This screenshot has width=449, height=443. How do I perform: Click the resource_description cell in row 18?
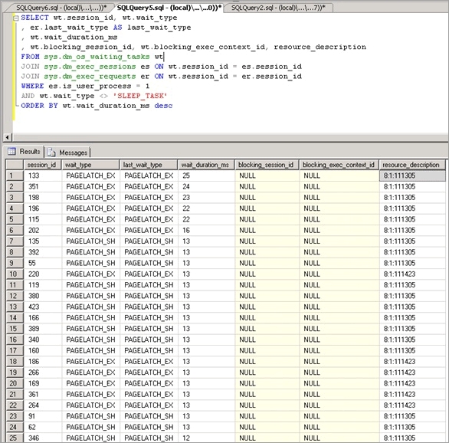click(412, 362)
